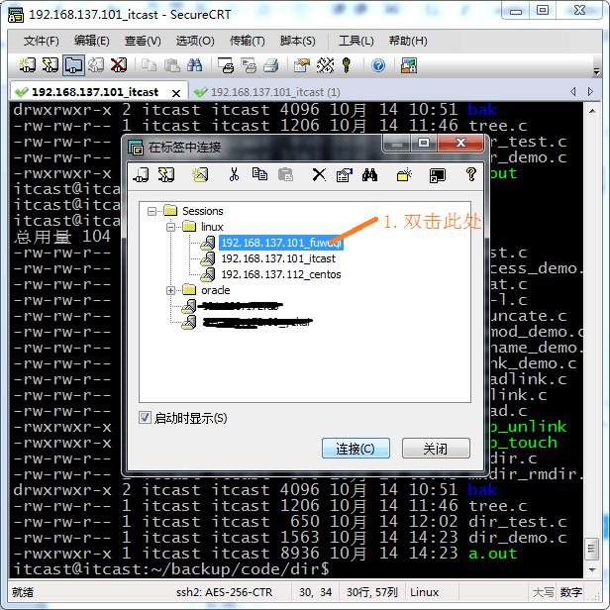Open the 选项(O) menu
Viewport: 610px width, 610px height.
tap(195, 41)
